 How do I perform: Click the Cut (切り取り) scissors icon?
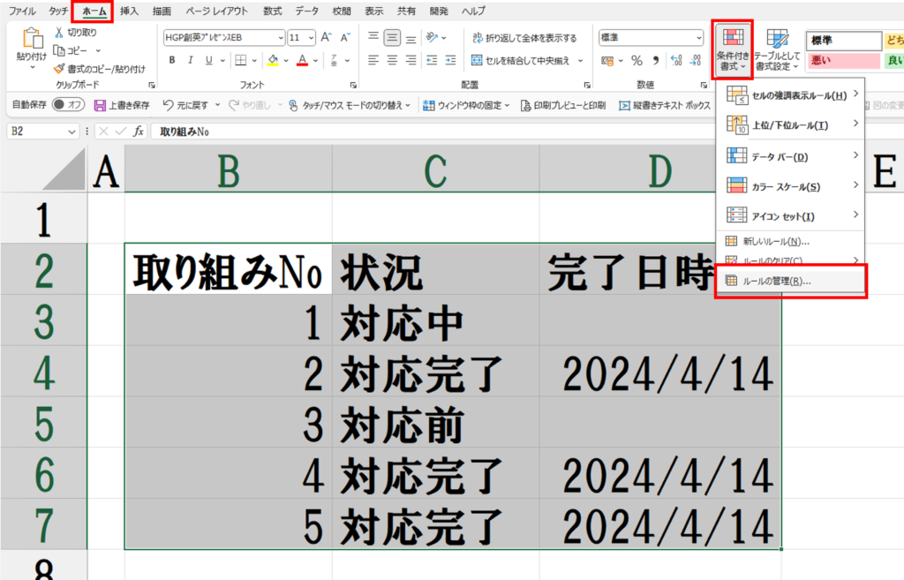coord(59,33)
